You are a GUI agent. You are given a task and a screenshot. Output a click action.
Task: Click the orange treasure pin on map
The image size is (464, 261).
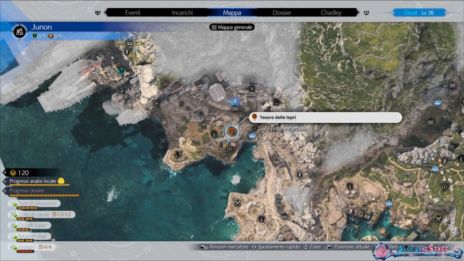click(x=232, y=131)
